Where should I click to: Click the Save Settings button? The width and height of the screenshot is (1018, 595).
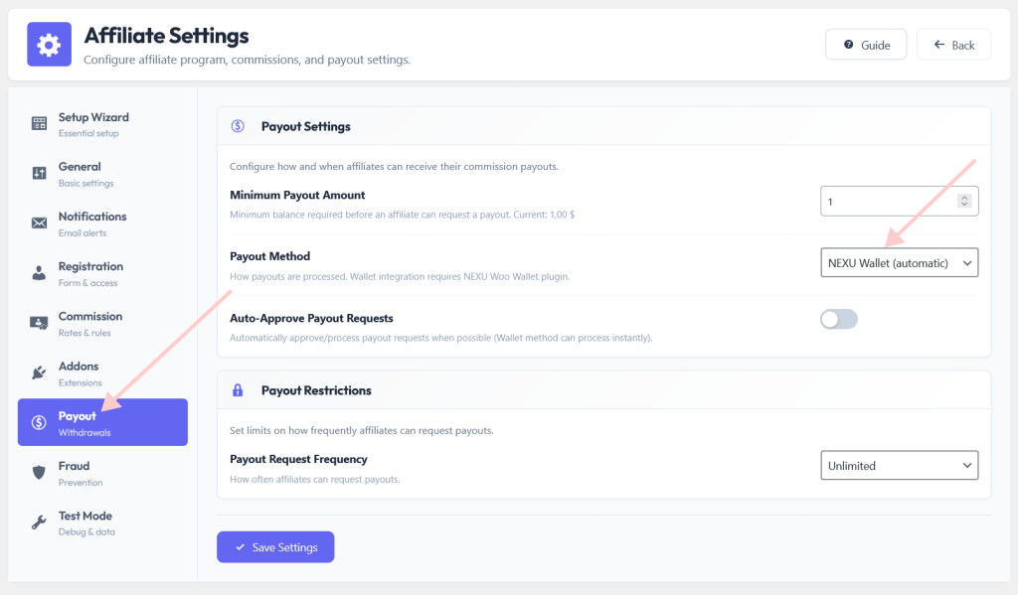[x=275, y=547]
